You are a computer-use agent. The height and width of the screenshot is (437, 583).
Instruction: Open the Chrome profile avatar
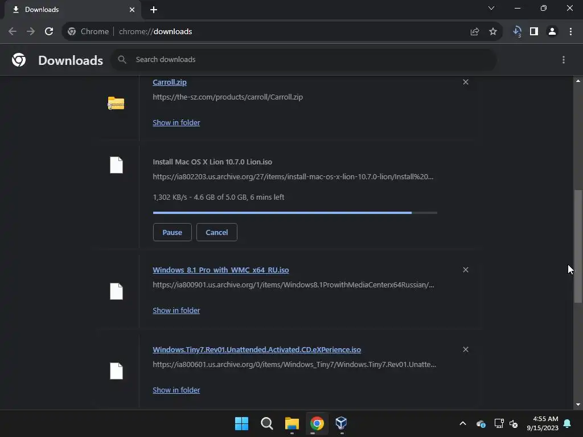tap(552, 32)
